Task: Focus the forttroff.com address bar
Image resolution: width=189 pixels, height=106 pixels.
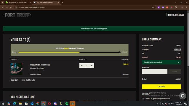Action: click(x=84, y=7)
